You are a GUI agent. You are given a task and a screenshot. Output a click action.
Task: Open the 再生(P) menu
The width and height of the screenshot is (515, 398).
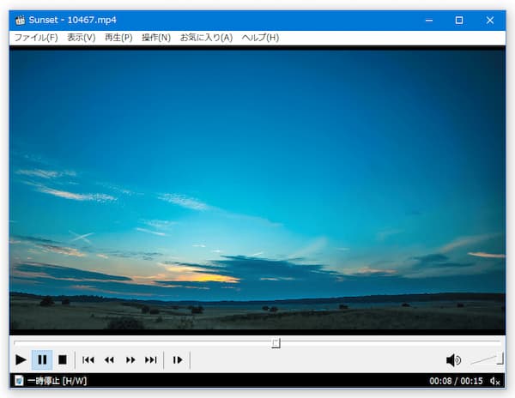118,38
